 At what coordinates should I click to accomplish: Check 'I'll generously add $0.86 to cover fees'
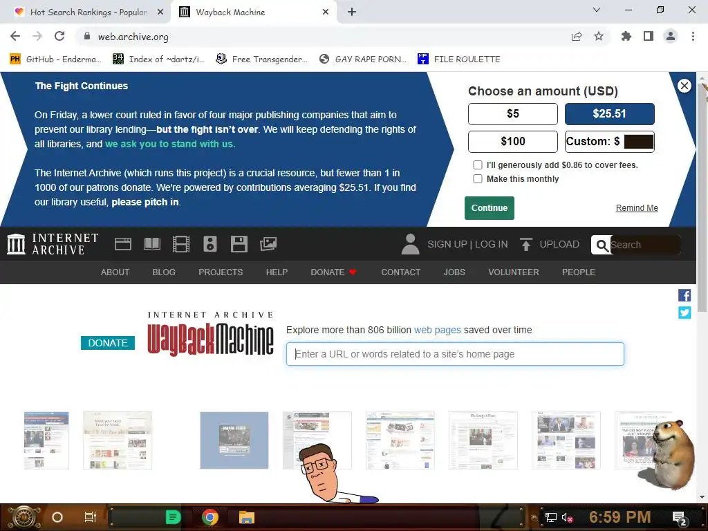coord(478,165)
